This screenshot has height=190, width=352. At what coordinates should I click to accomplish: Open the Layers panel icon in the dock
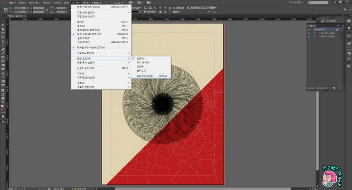pos(349,28)
